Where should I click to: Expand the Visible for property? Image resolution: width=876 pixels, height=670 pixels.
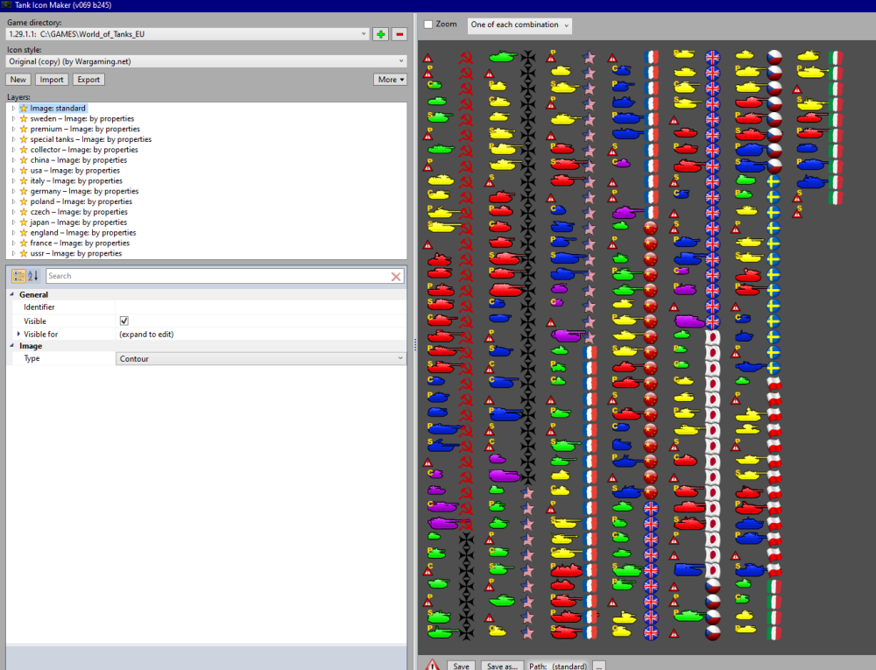pyautogui.click(x=18, y=334)
